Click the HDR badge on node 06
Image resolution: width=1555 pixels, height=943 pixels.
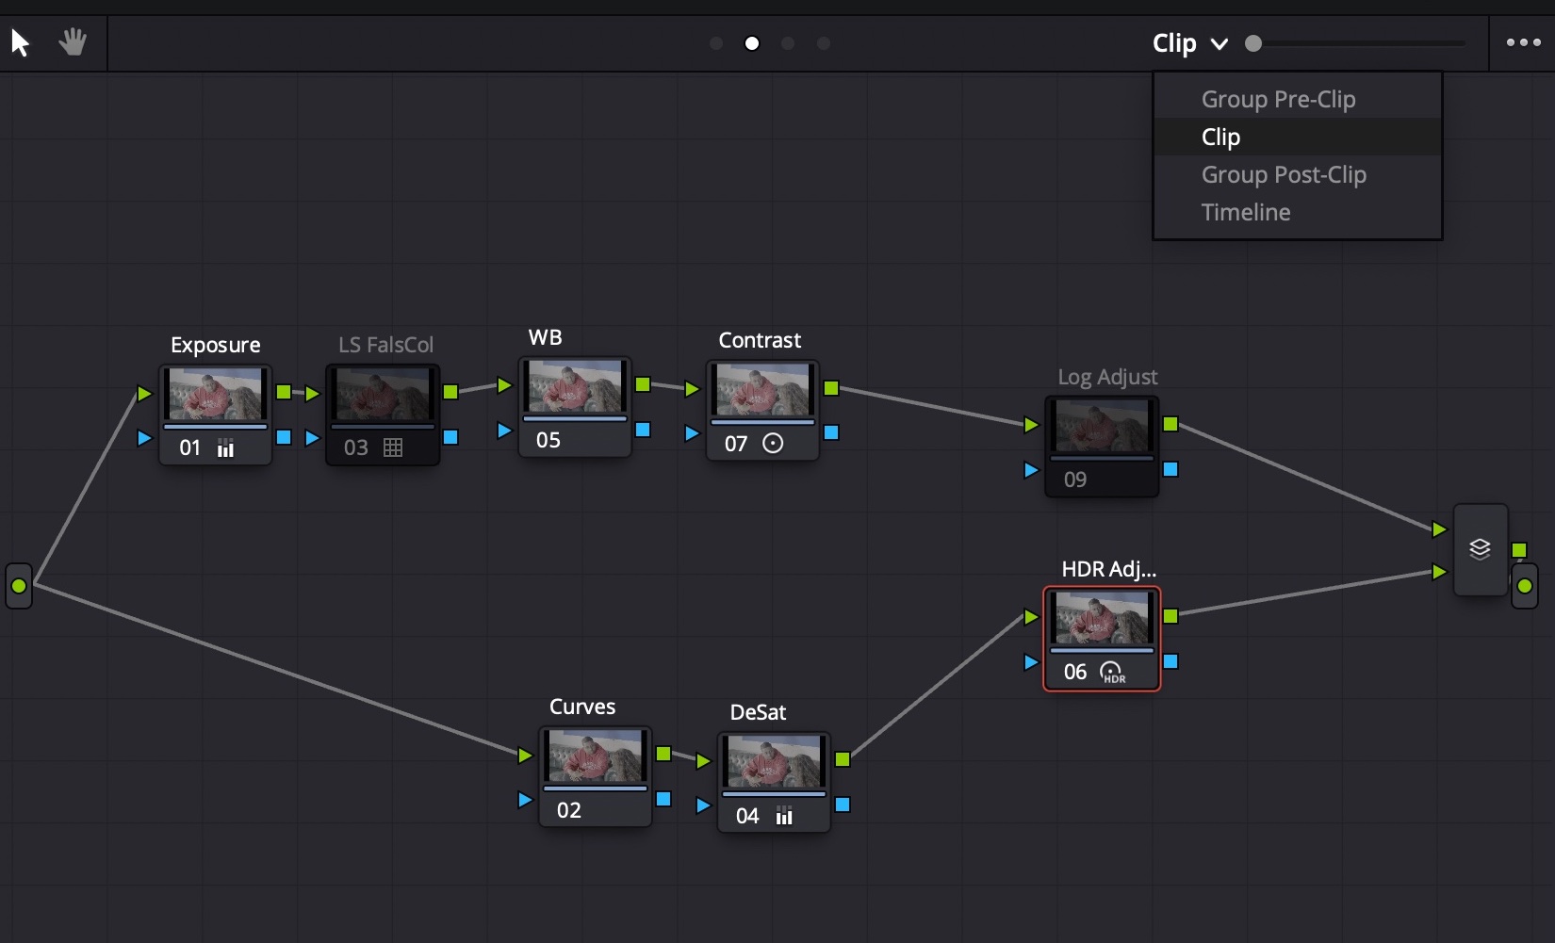click(1112, 673)
